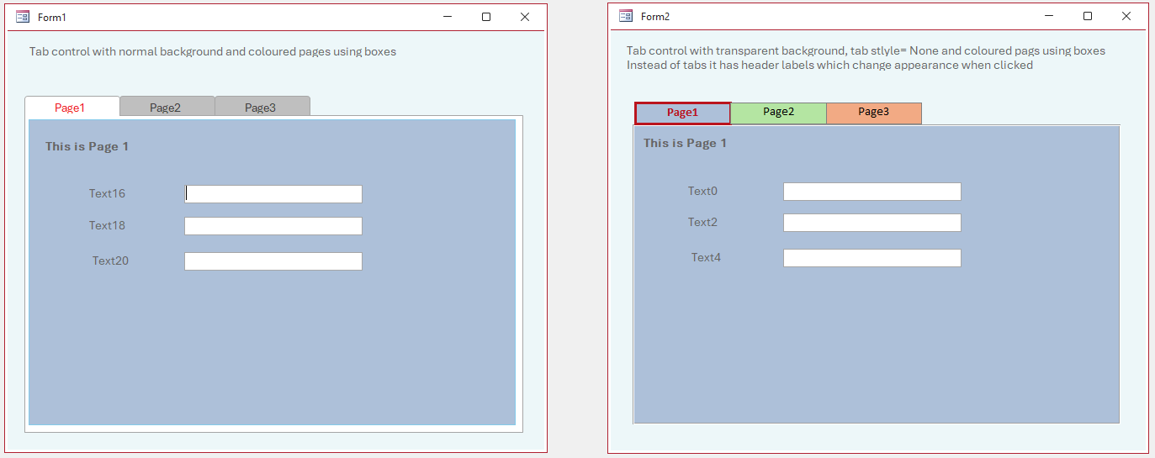The height and width of the screenshot is (458, 1155).
Task: Click the Text16 label
Action: coord(107,193)
